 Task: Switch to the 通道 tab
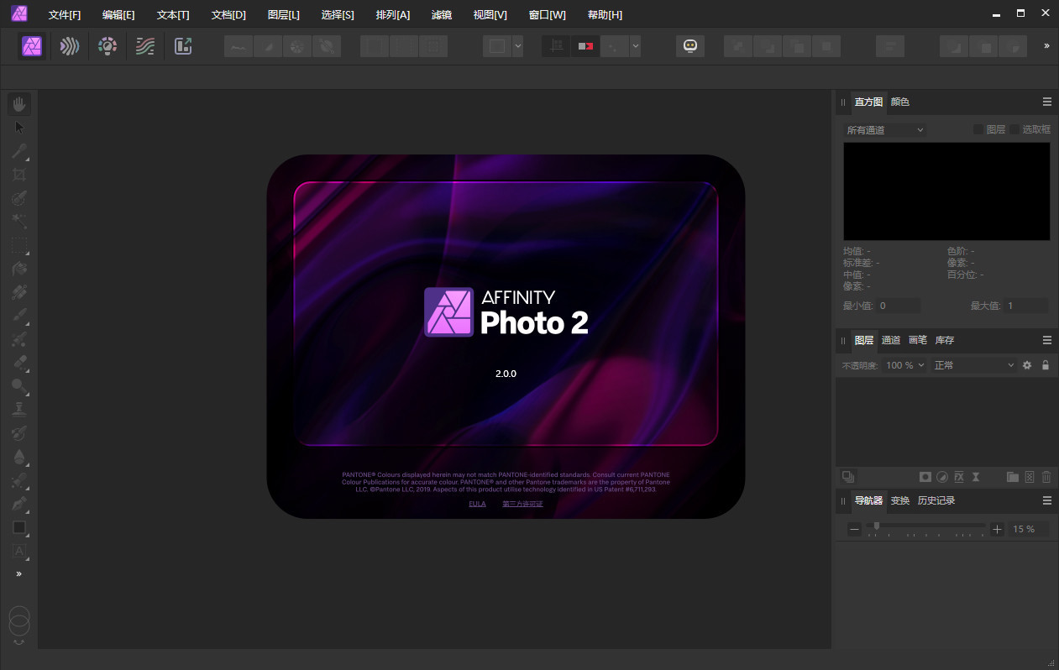tap(891, 340)
